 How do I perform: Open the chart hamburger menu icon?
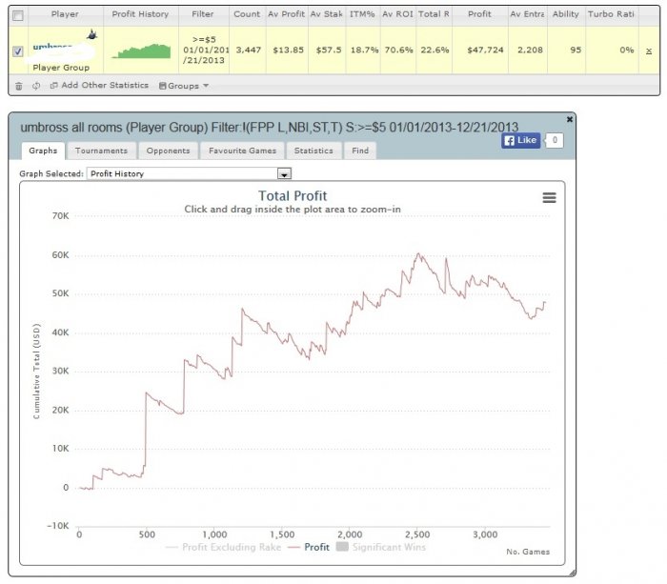pyautogui.click(x=549, y=198)
